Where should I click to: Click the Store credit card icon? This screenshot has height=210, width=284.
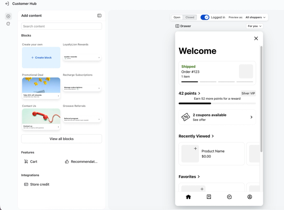pyautogui.click(x=26, y=185)
